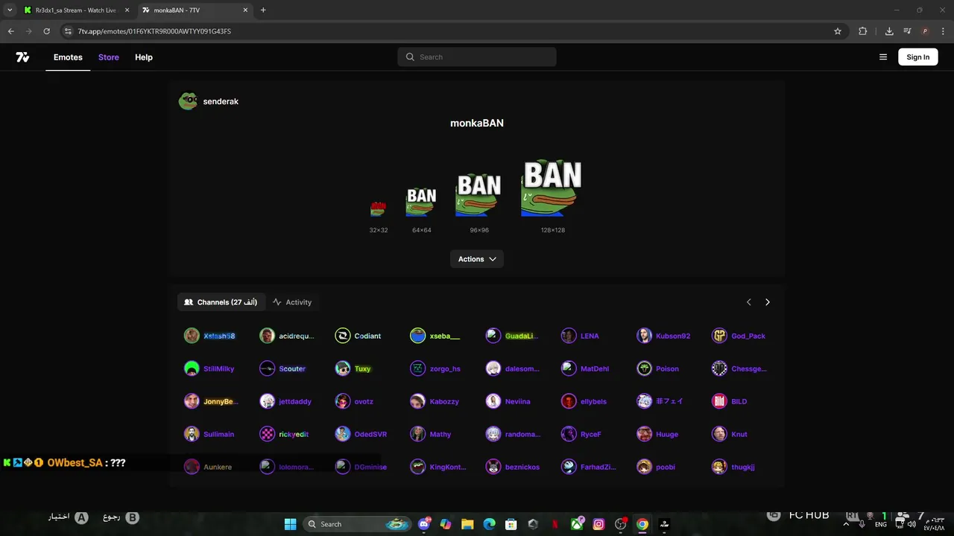The image size is (954, 536).
Task: Open the zorgo_hs channel link
Action: 445,368
